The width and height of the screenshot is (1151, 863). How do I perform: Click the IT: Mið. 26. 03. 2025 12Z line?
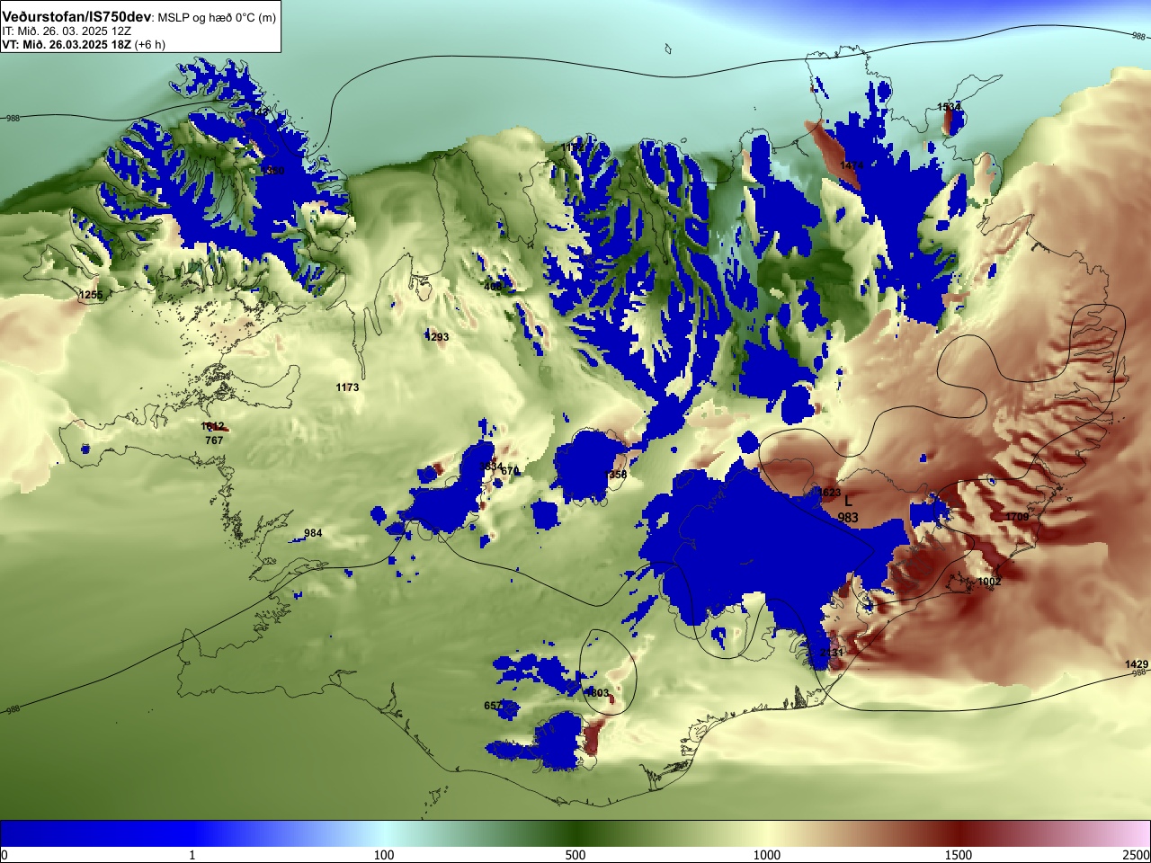point(67,31)
